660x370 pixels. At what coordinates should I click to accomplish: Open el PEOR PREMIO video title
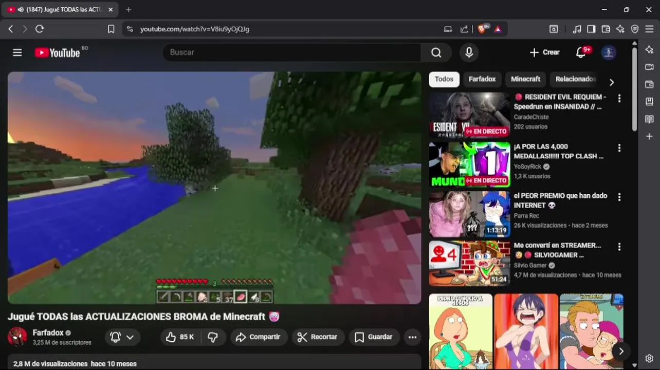point(561,200)
